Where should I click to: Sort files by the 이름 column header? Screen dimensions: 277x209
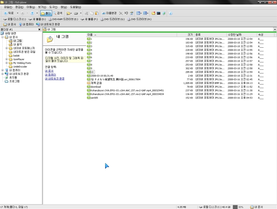(x=132, y=35)
